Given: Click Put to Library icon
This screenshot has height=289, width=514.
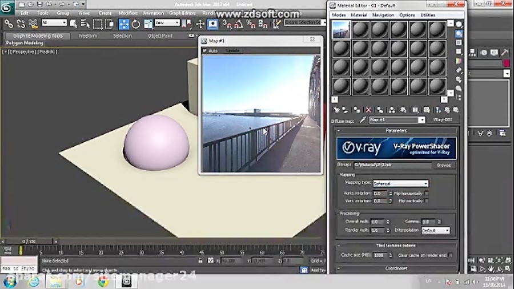Looking at the screenshot, I should 403,110.
